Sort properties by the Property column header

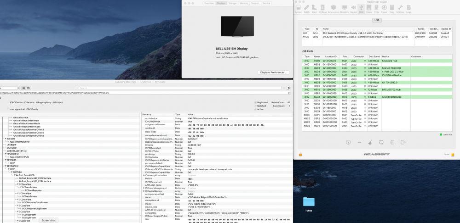point(158,114)
